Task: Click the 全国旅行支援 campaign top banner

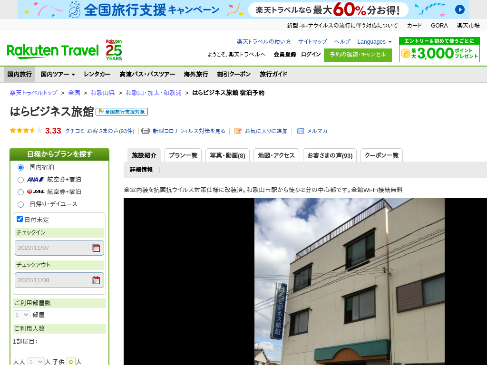Action: (243, 10)
